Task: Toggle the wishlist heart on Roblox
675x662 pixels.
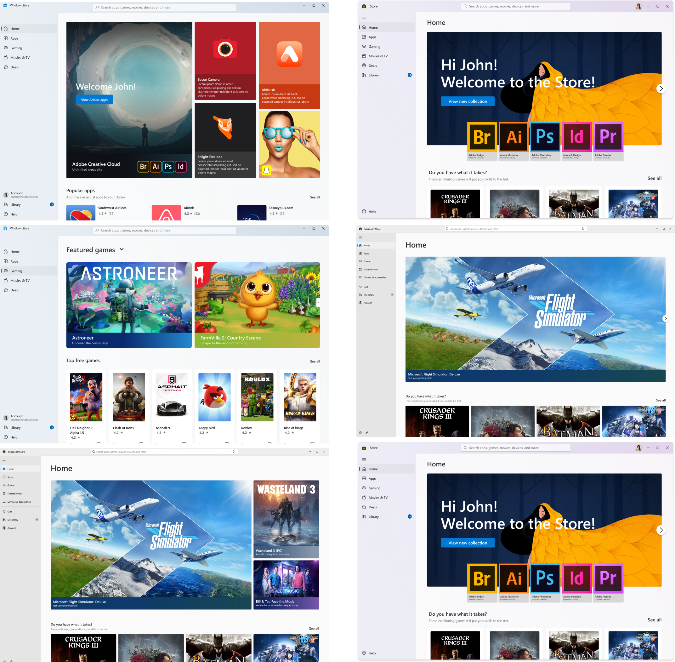Action: pos(269,442)
